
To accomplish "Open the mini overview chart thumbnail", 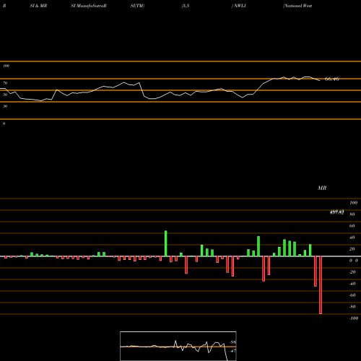I will (x=178, y=346).
